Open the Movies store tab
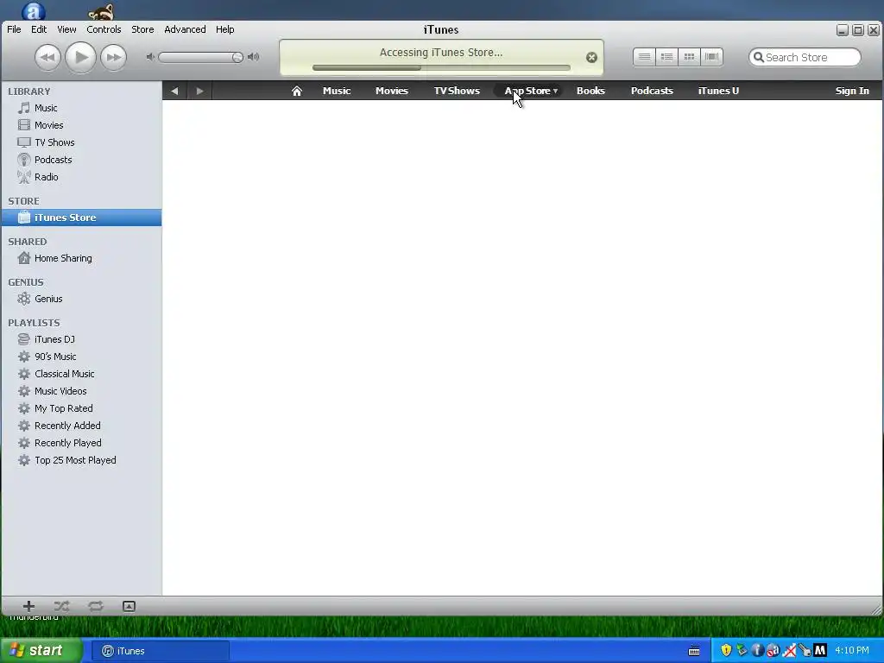Image resolution: width=884 pixels, height=663 pixels. click(x=392, y=91)
